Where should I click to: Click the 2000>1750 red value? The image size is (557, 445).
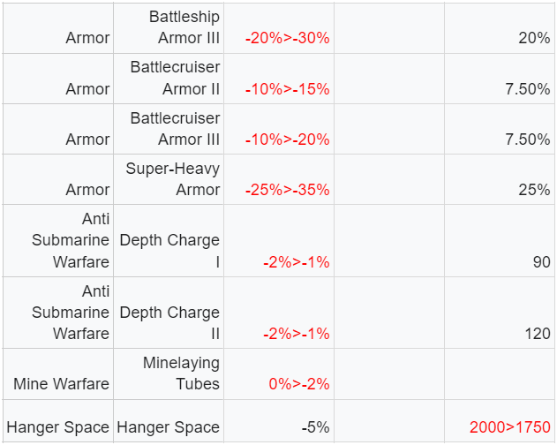(509, 427)
